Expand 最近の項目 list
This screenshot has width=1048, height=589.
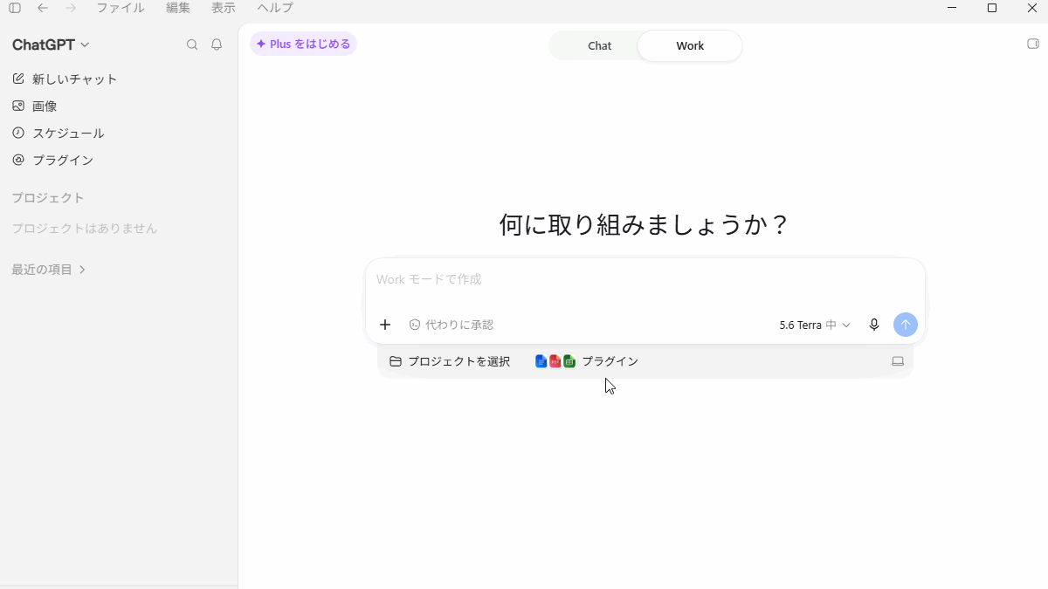[x=49, y=270]
